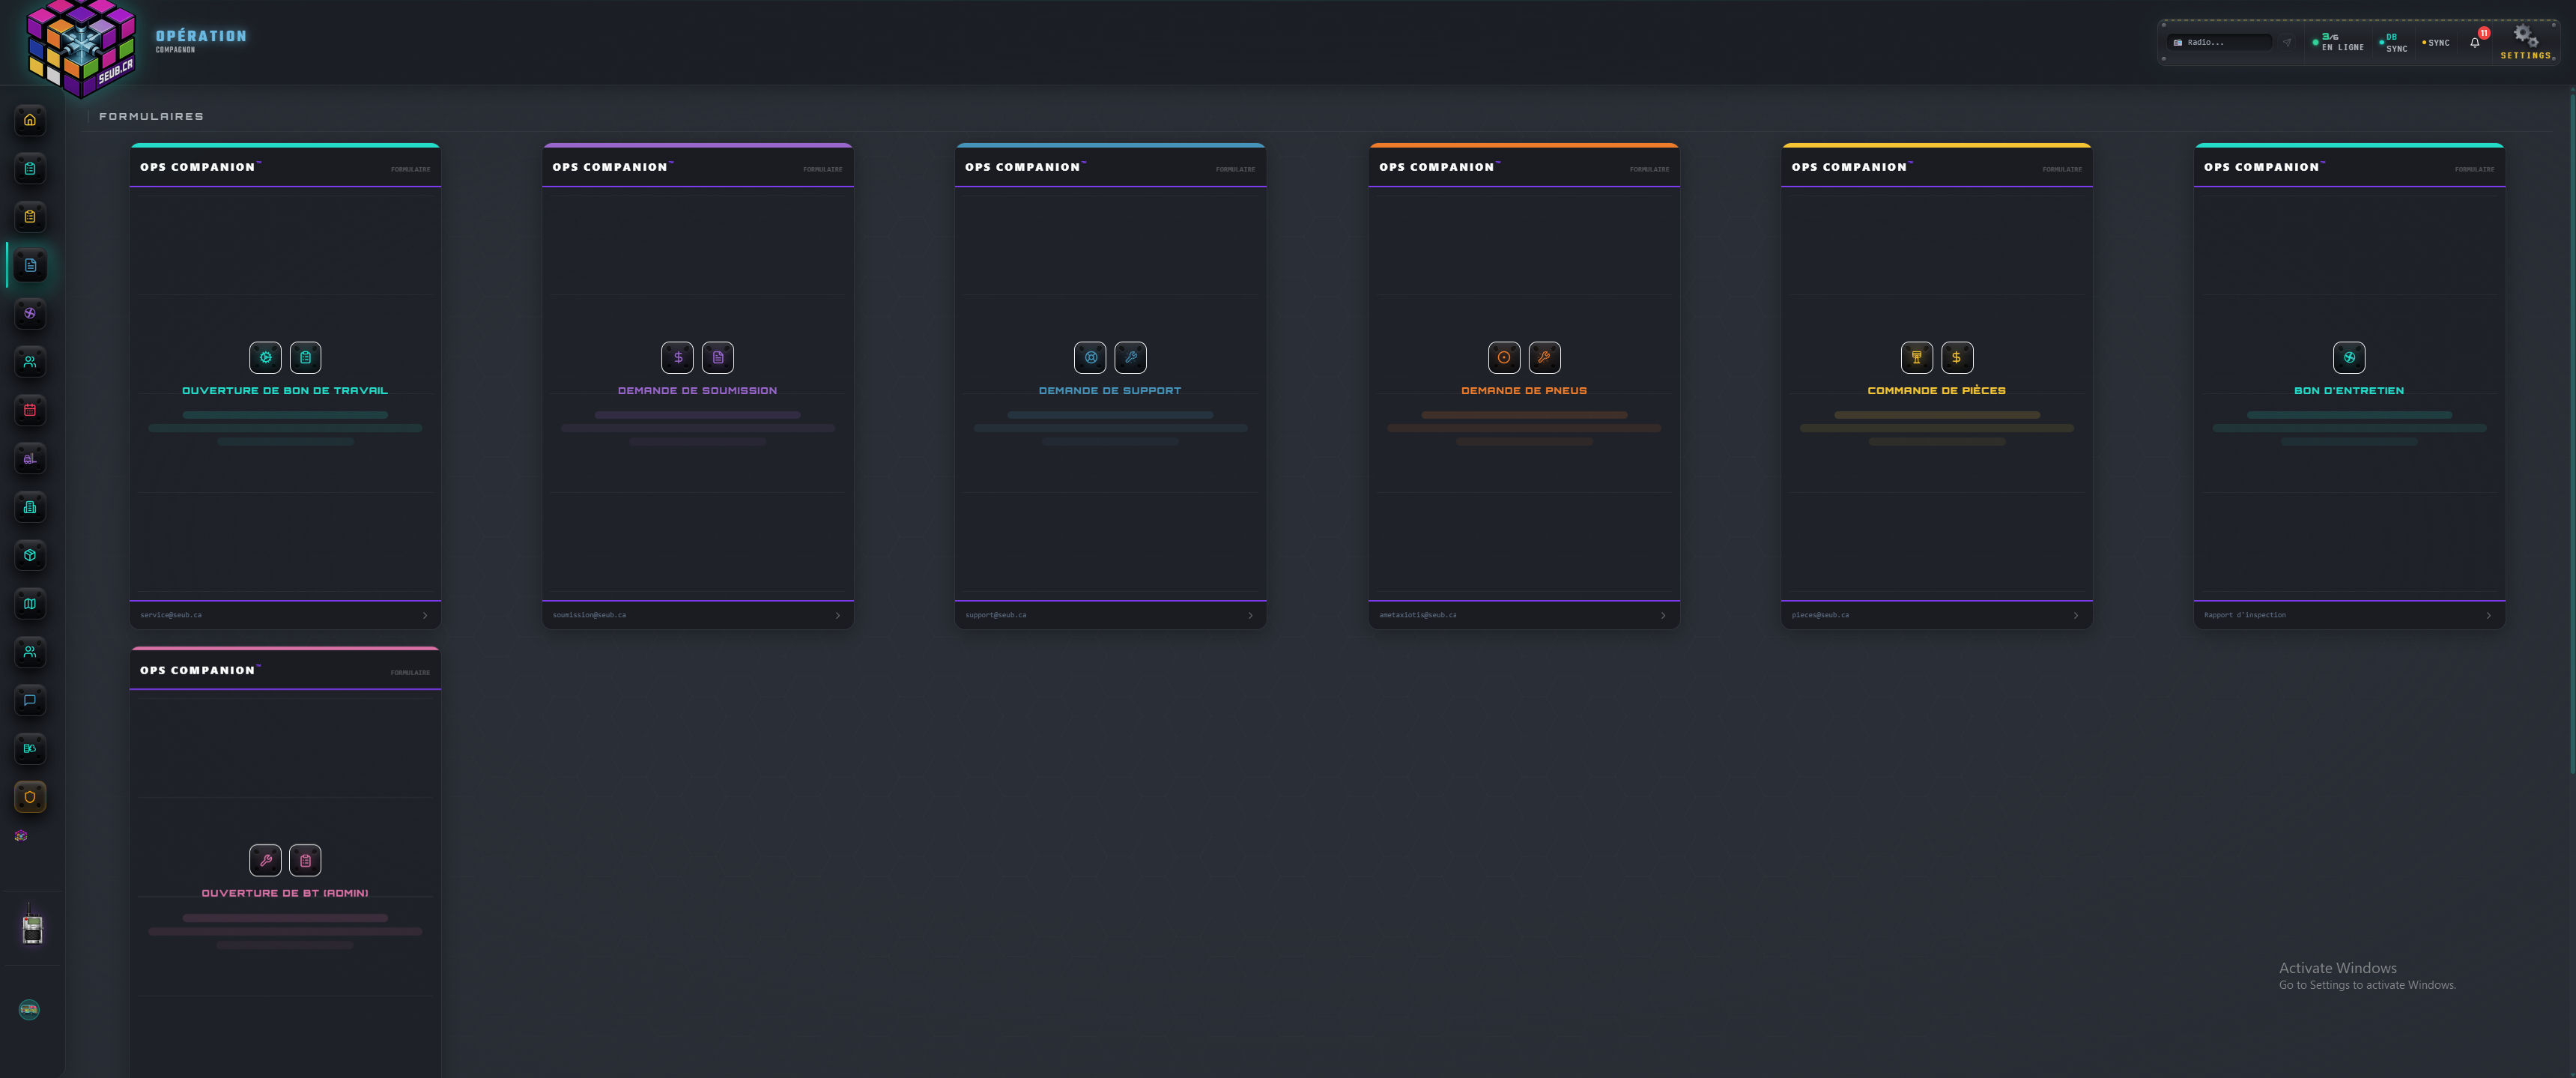The height and width of the screenshot is (1078, 2576).
Task: Click the small multicolor cube sidebar icon
Action: tap(21, 835)
